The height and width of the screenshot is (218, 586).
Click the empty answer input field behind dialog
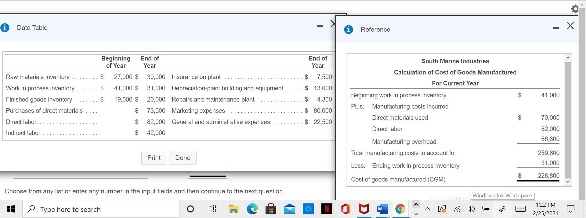pyautogui.click(x=81, y=175)
